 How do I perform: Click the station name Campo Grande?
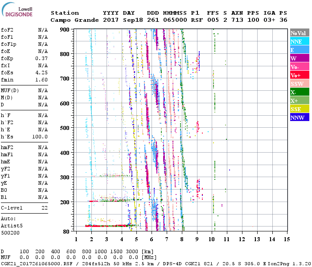pos(74,20)
